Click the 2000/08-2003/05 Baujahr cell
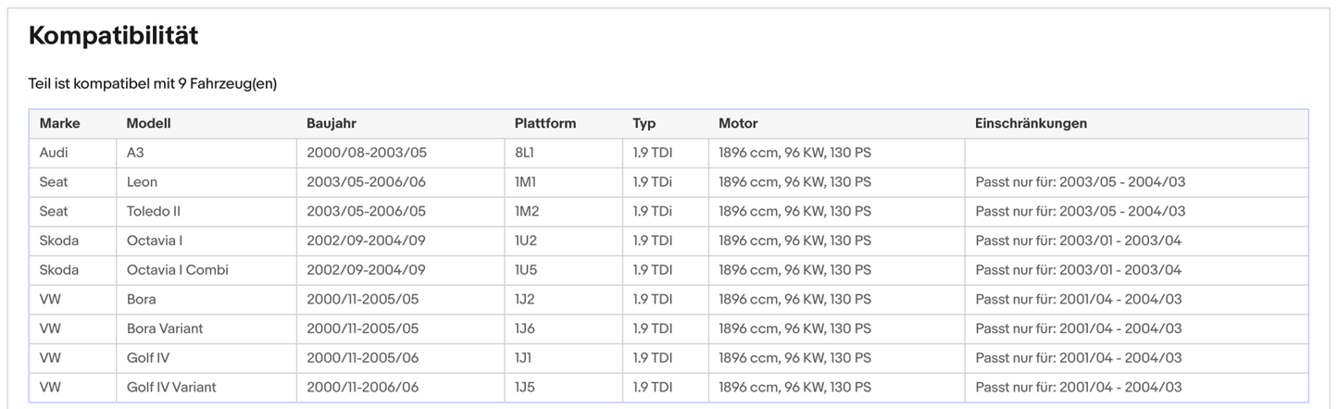 click(x=366, y=153)
